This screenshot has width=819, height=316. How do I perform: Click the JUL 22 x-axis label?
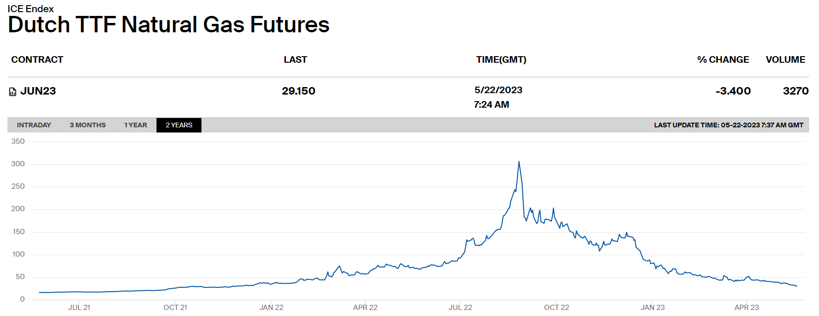(x=460, y=308)
